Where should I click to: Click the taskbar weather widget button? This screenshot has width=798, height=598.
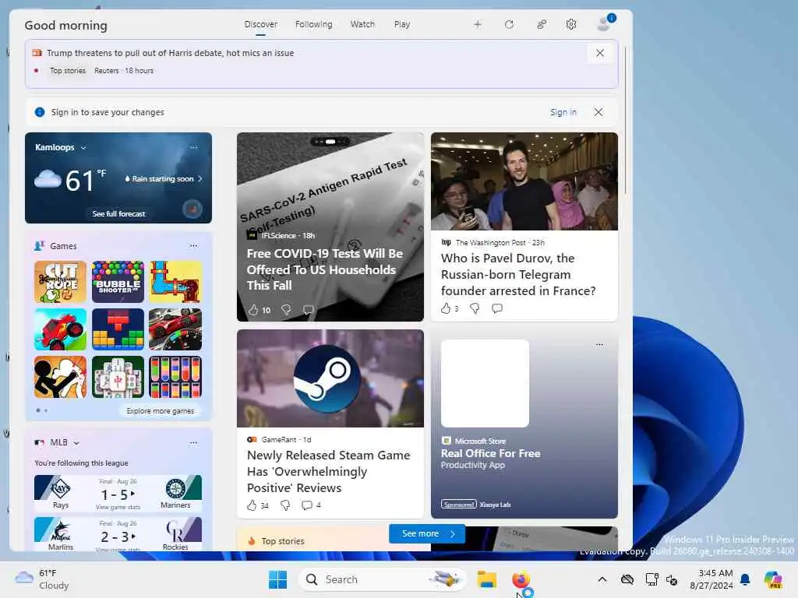[x=42, y=579]
